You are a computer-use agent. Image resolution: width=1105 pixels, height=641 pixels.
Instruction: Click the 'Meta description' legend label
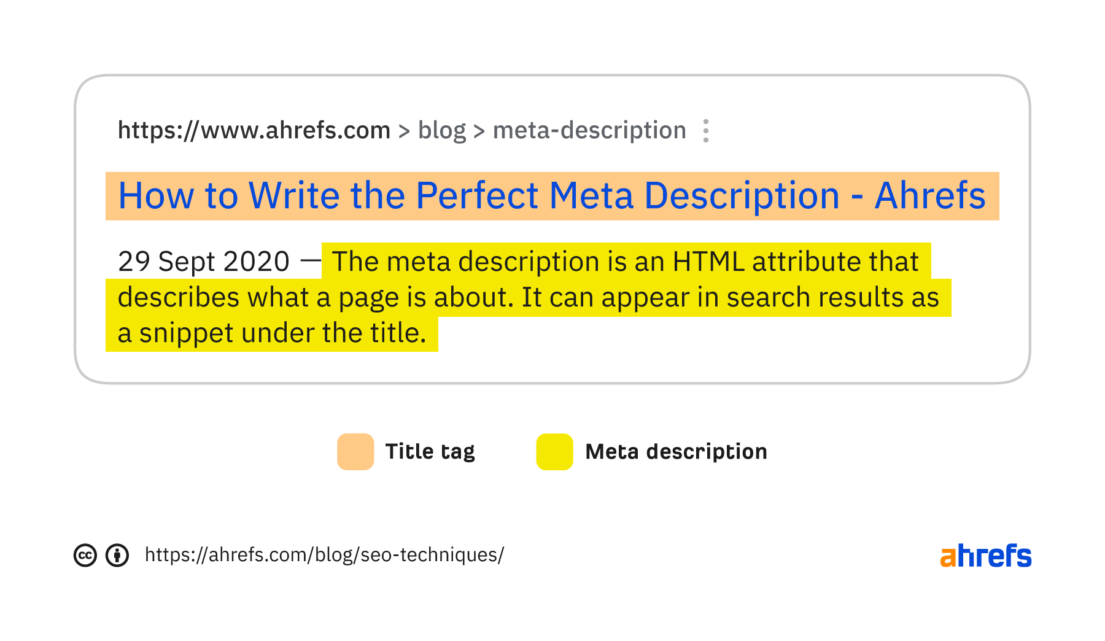(x=676, y=452)
